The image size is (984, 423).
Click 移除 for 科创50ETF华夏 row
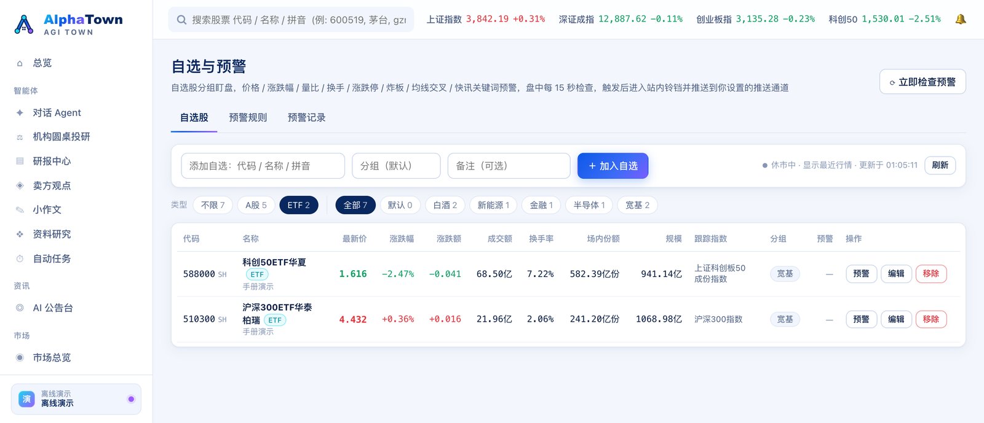[x=931, y=274]
